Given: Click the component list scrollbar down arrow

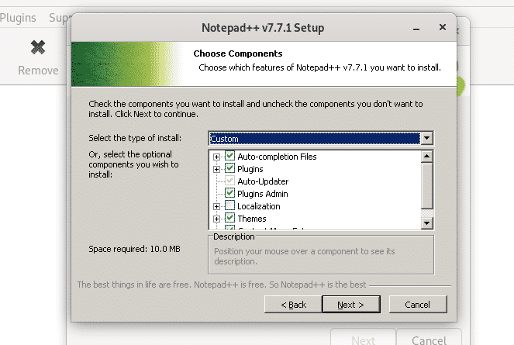Looking at the screenshot, I should click(426, 223).
